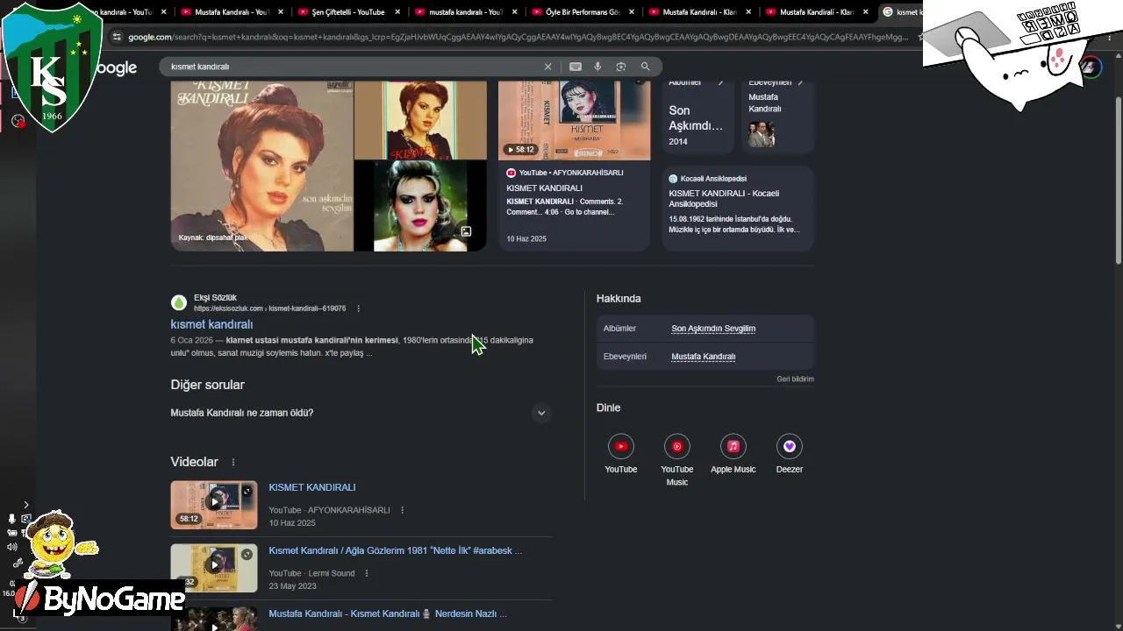Open the YouTube listen icon under Dinle
Image resolution: width=1123 pixels, height=631 pixels.
pos(621,446)
